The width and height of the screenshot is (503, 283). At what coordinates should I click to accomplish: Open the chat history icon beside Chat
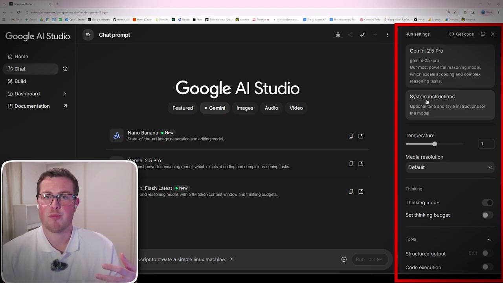(x=65, y=69)
